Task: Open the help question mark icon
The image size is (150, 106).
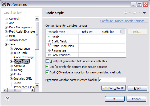Action: click(7, 99)
